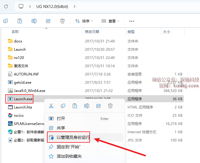Expand the chevron after the PC icon
The width and height of the screenshot is (200, 163).
[x=30, y=6]
